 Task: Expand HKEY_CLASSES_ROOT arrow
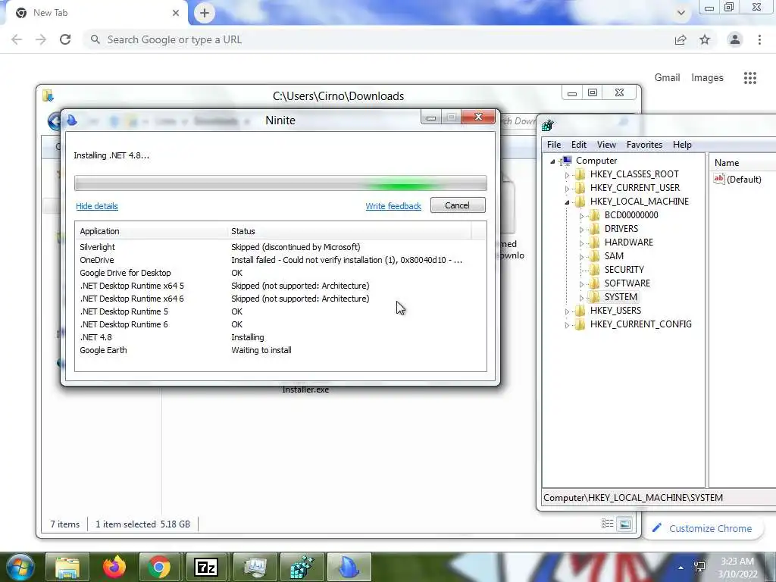pos(567,175)
